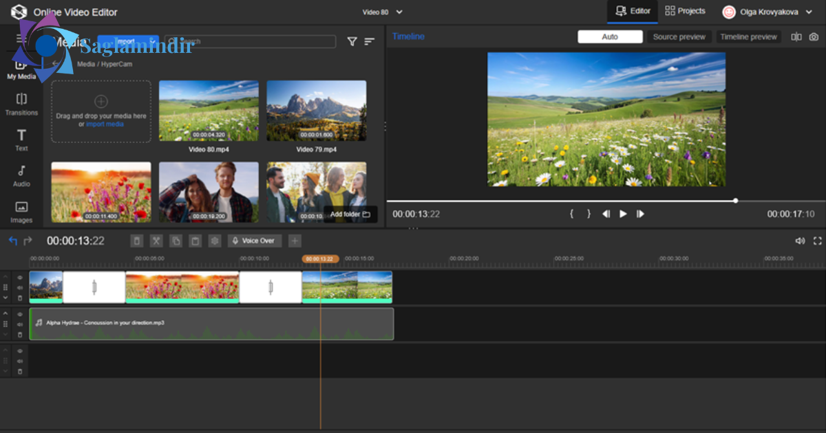Redo the last undone action
Screen dimensions: 826x433
pyautogui.click(x=28, y=241)
